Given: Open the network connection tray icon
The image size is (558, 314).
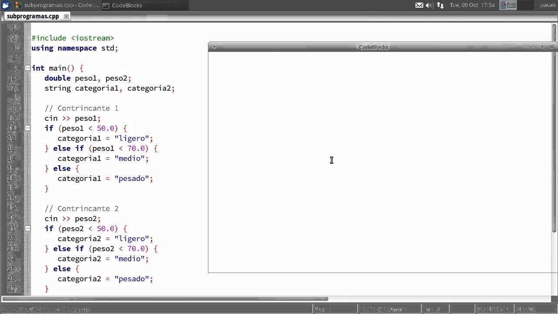Looking at the screenshot, I should click(440, 5).
